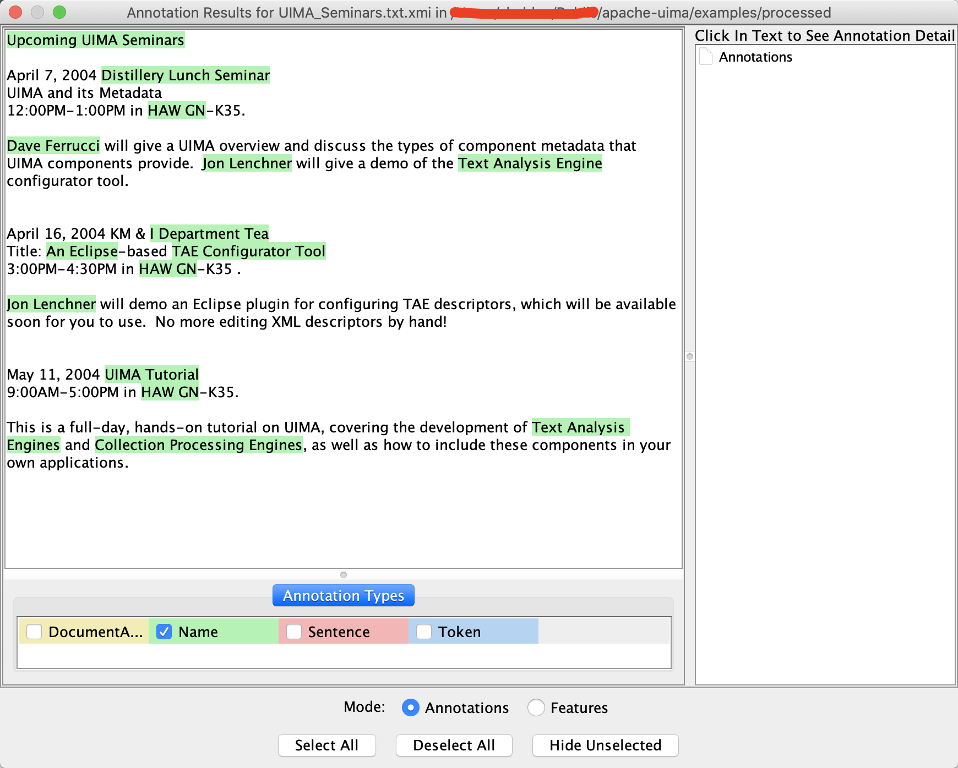Check the DocumentAnnotation type checkbox
Viewport: 958px width, 768px height.
click(34, 632)
